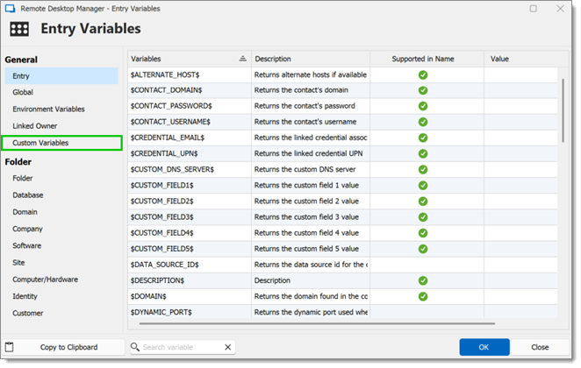Click the vertical scrollbar of the variables table

pyautogui.click(x=563, y=110)
